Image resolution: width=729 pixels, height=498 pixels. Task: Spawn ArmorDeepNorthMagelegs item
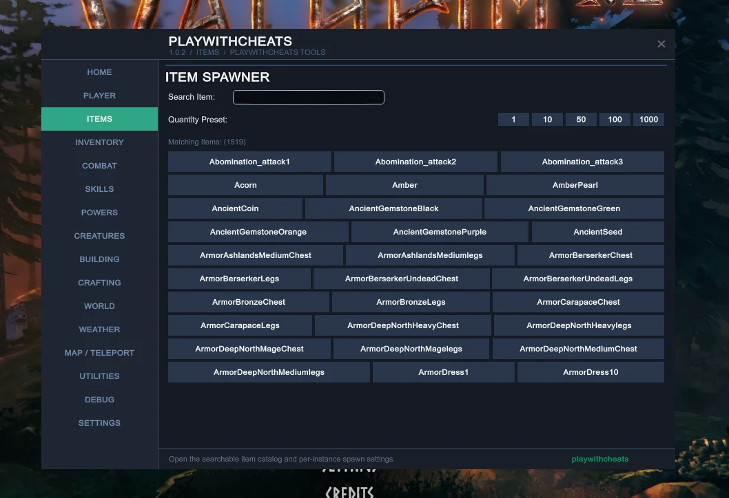(411, 349)
